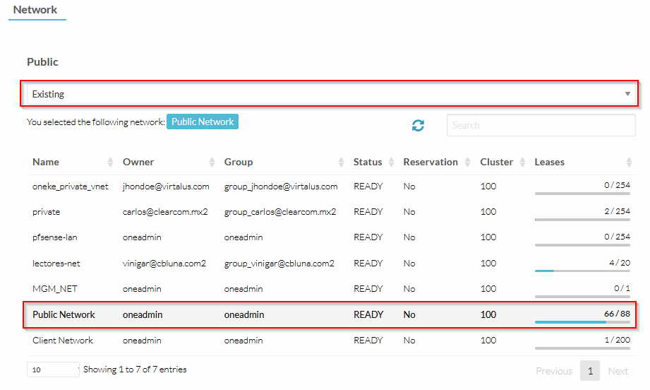The height and width of the screenshot is (390, 650).
Task: Sort table by Name column arrows
Action: pos(110,162)
